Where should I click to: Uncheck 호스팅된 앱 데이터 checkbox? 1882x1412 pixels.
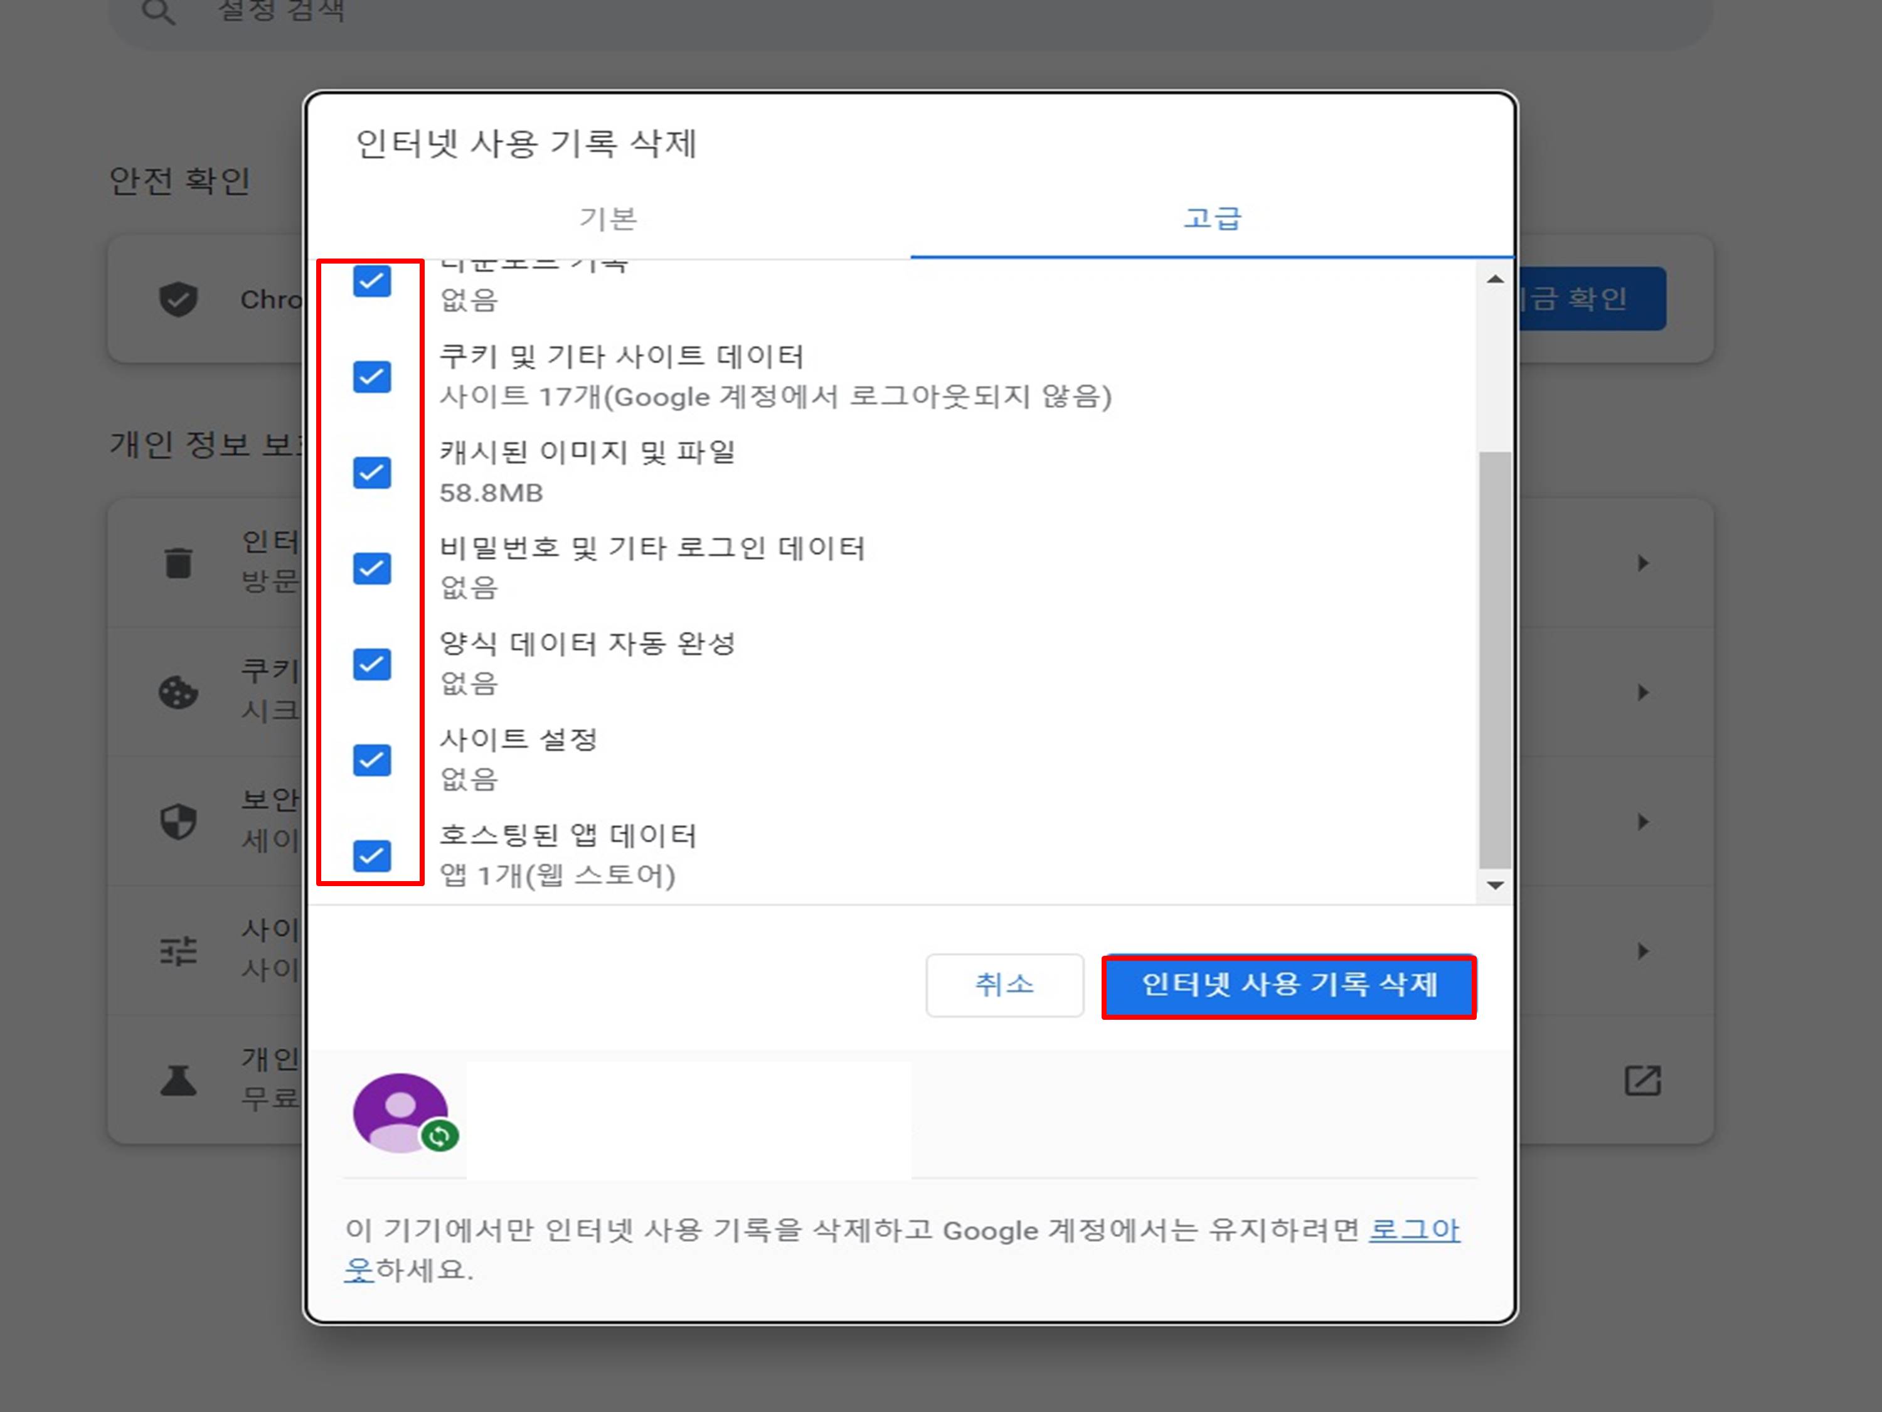pyautogui.click(x=372, y=856)
